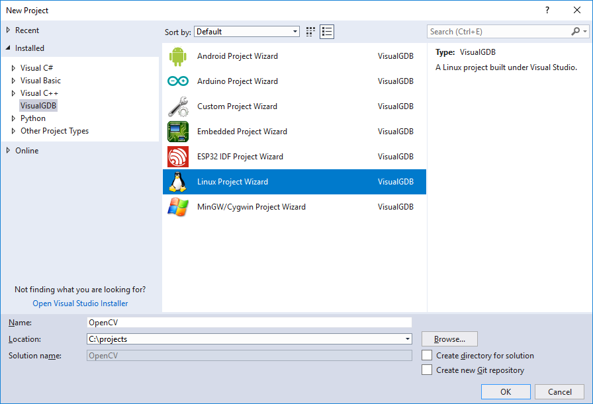Viewport: 593px width, 404px height.
Task: Expand the Other Project Types node
Action: (13, 131)
